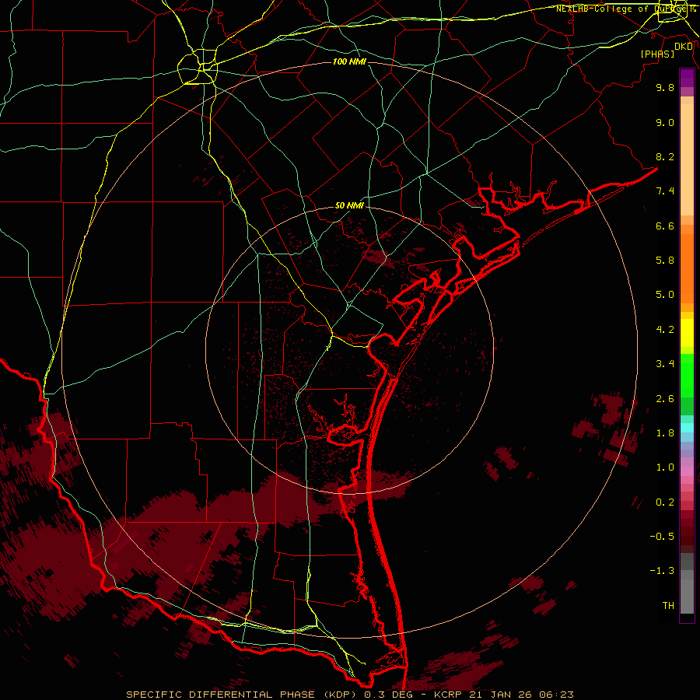Click the 06:23 timestamp
700x700 pixels.
555,695
